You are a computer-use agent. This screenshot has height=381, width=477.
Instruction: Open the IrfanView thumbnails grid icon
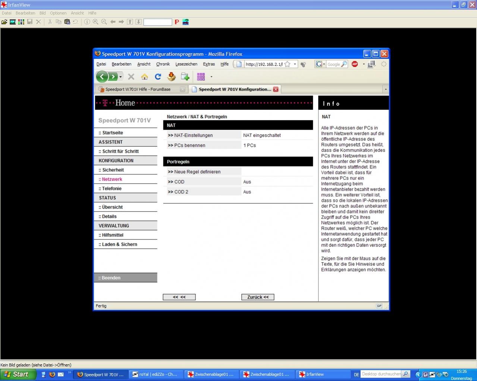click(x=21, y=22)
